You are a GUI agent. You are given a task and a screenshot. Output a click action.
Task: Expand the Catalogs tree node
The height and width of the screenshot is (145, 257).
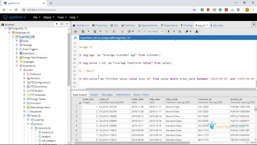tap(17, 45)
